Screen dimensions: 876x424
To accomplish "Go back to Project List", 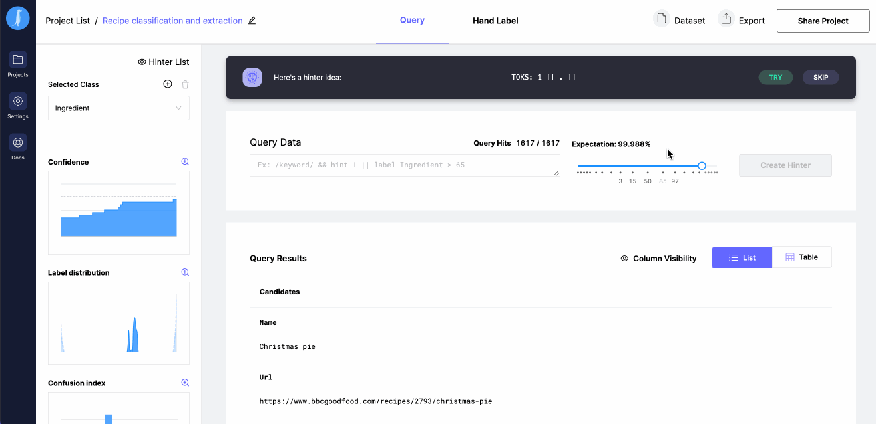I will point(67,21).
